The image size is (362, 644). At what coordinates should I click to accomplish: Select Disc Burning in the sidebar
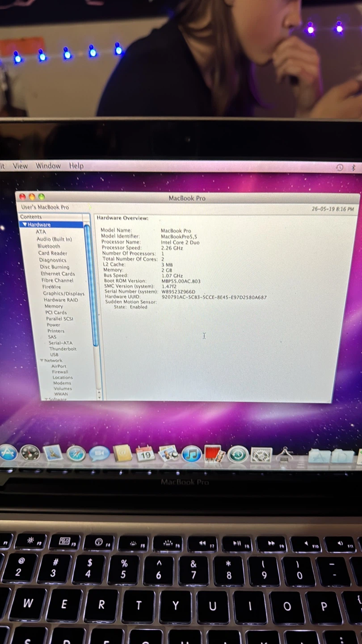pyautogui.click(x=55, y=267)
